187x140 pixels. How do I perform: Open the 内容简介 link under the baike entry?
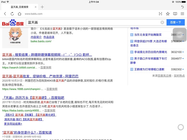coord(36,37)
